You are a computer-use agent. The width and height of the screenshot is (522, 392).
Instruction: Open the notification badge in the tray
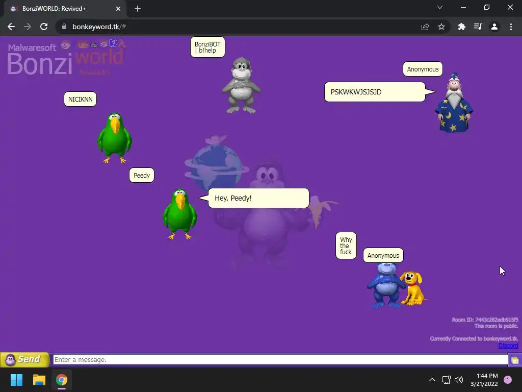point(508,380)
